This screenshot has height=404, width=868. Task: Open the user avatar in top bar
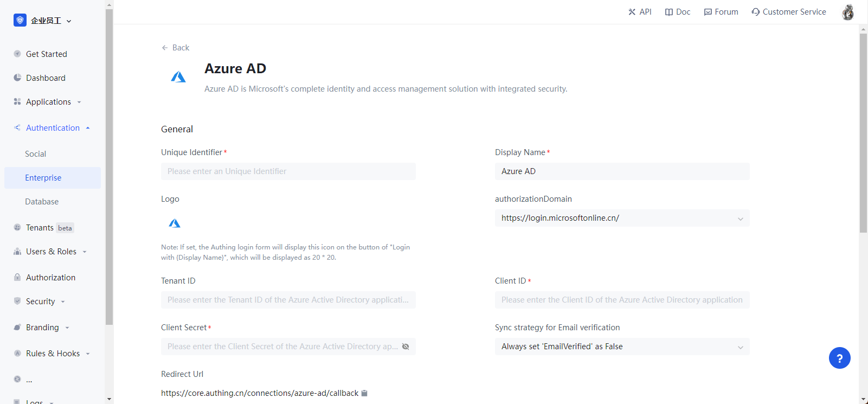pyautogui.click(x=847, y=12)
